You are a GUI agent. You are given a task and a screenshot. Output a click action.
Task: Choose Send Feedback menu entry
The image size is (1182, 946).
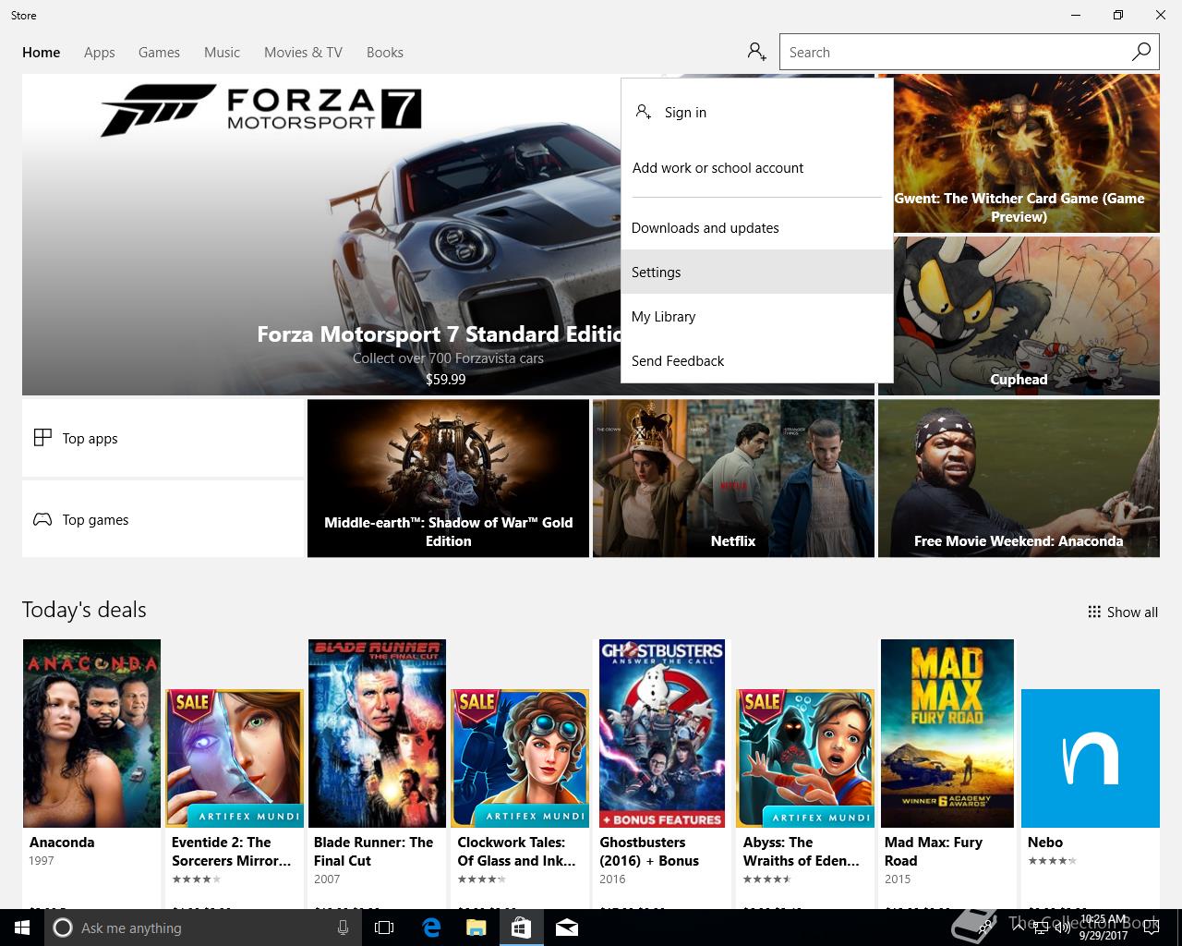757,360
